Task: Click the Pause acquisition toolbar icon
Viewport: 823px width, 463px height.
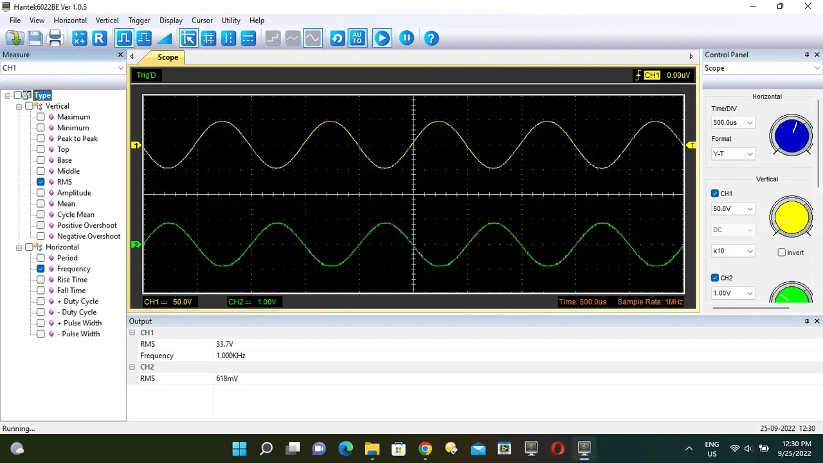Action: point(406,38)
